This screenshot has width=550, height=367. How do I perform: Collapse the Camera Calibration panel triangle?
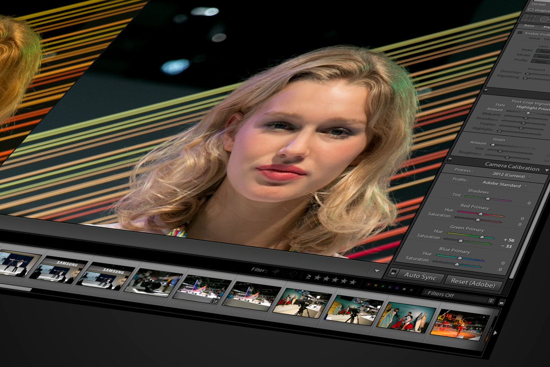click(x=547, y=171)
